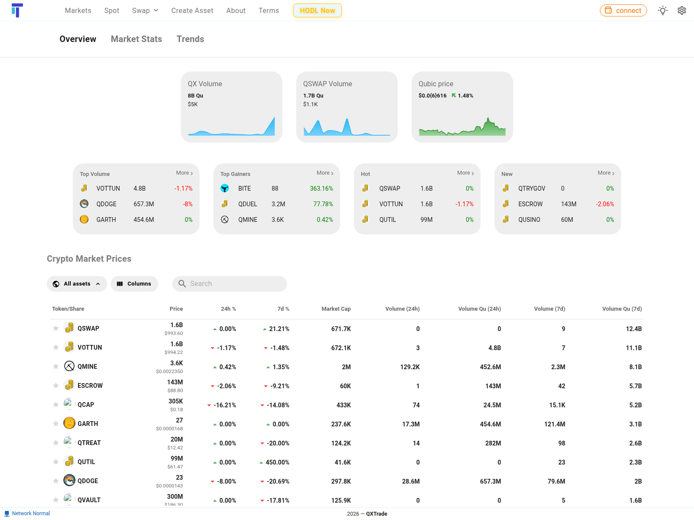Expand More in Hot card
This screenshot has height=520, width=694.
465,173
